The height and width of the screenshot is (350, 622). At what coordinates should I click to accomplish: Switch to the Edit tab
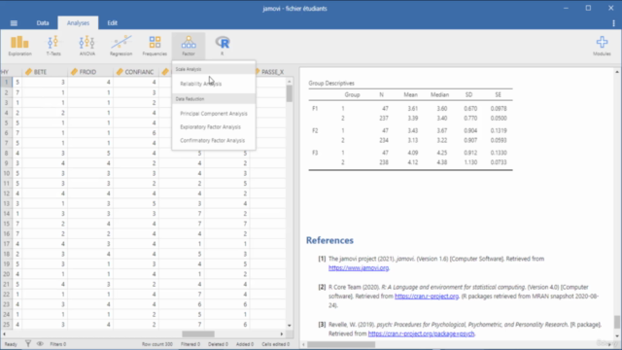point(113,23)
